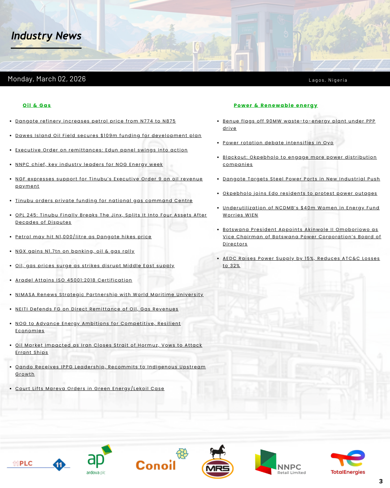The image size is (390, 488).
Task: Open the Power & Renewable energy heading
Action: pos(276,105)
